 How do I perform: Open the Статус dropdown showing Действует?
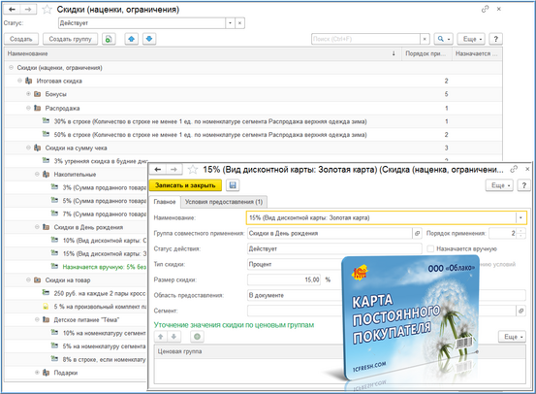tap(230, 23)
